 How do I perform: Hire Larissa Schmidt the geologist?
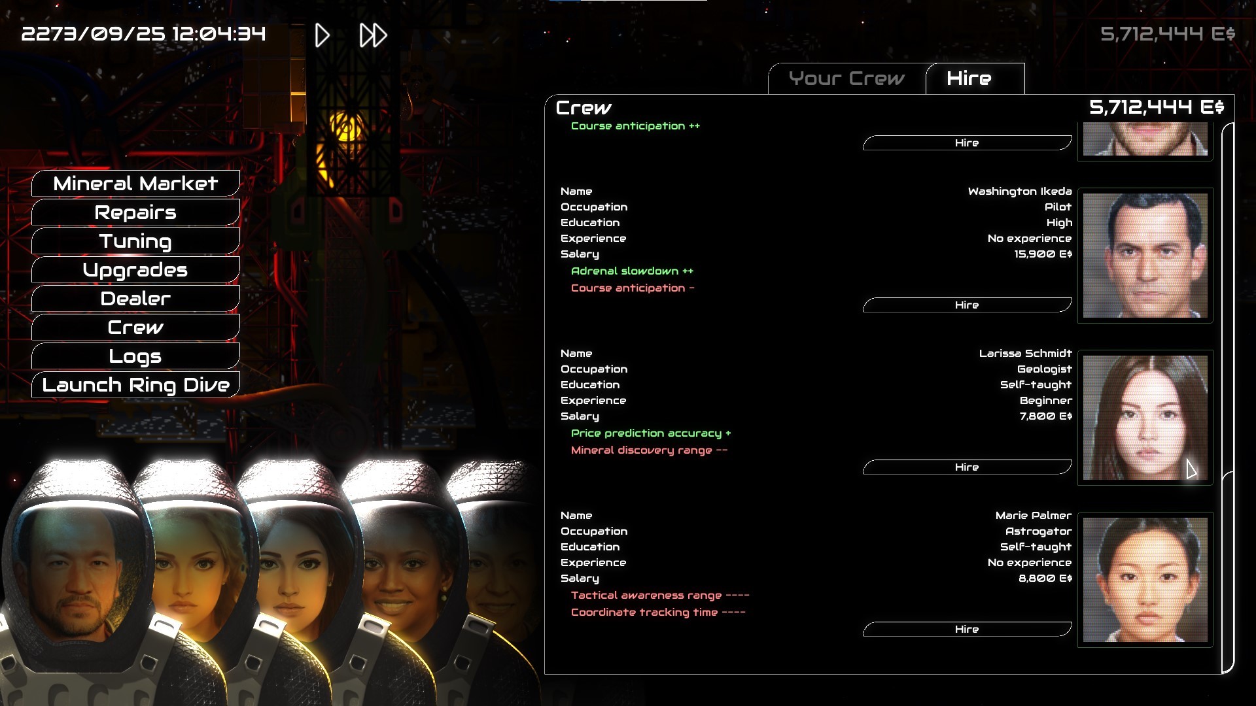(x=967, y=467)
